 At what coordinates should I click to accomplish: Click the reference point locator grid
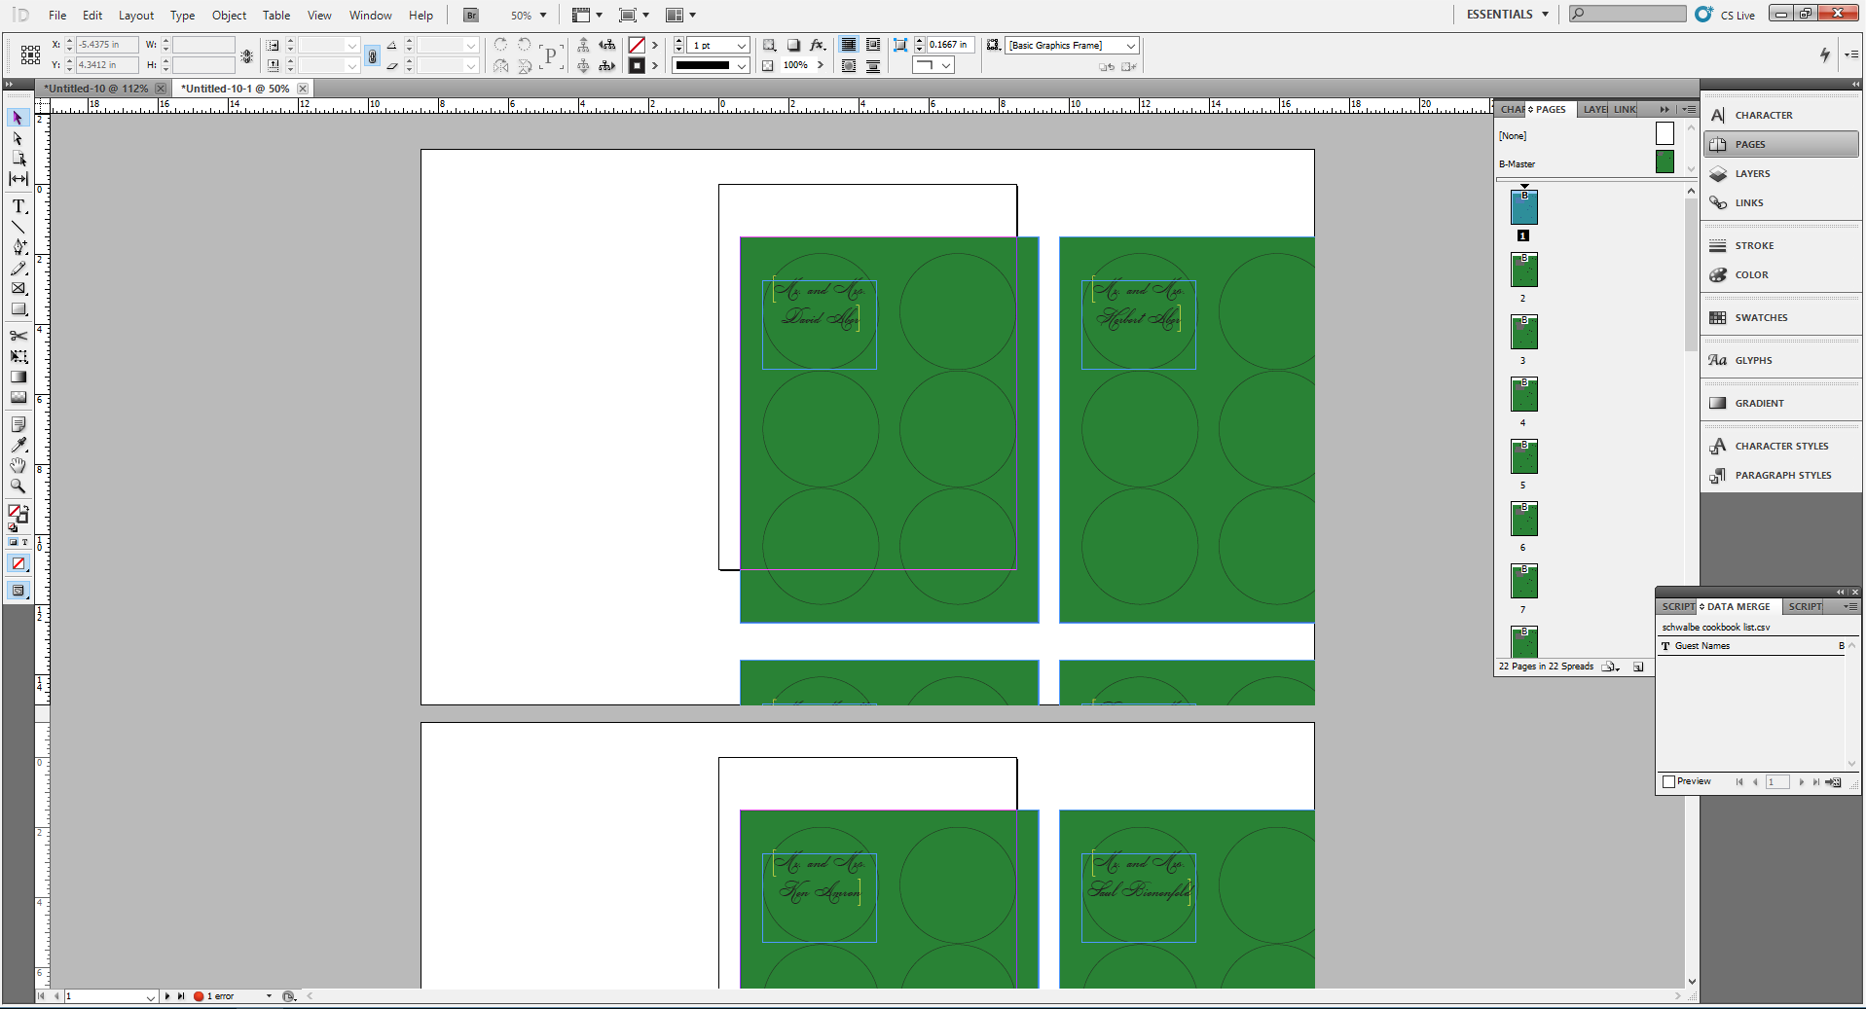point(30,54)
